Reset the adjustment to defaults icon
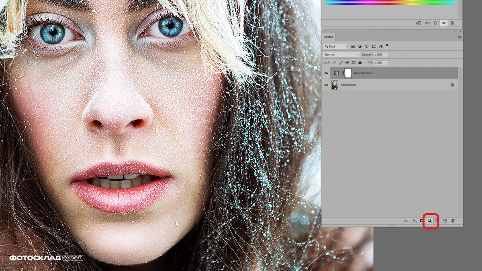The height and width of the screenshot is (271, 482). pyautogui.click(x=435, y=23)
